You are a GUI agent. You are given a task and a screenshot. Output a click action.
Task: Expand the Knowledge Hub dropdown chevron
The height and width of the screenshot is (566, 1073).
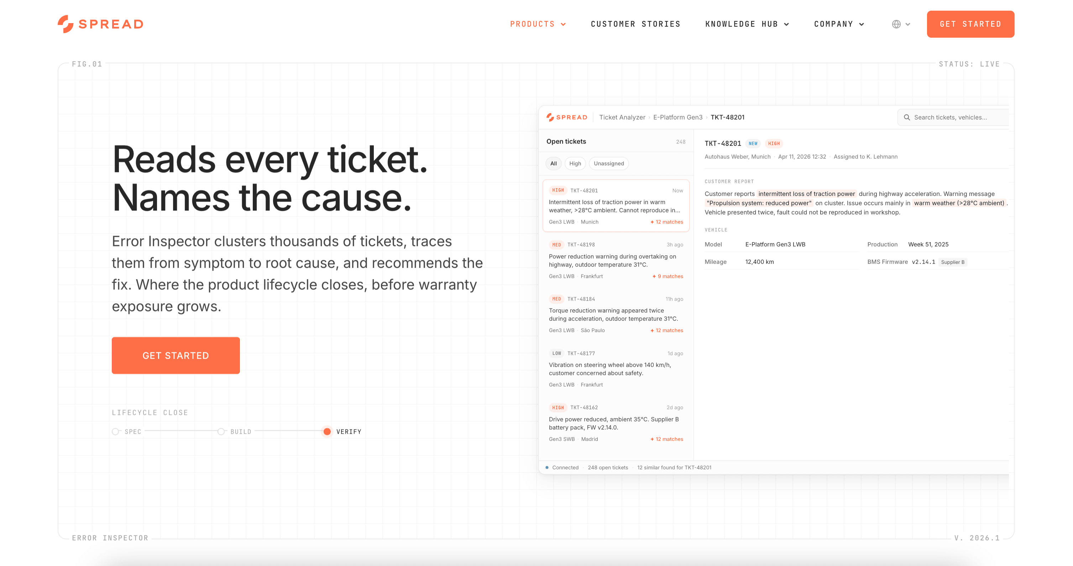pyautogui.click(x=786, y=24)
